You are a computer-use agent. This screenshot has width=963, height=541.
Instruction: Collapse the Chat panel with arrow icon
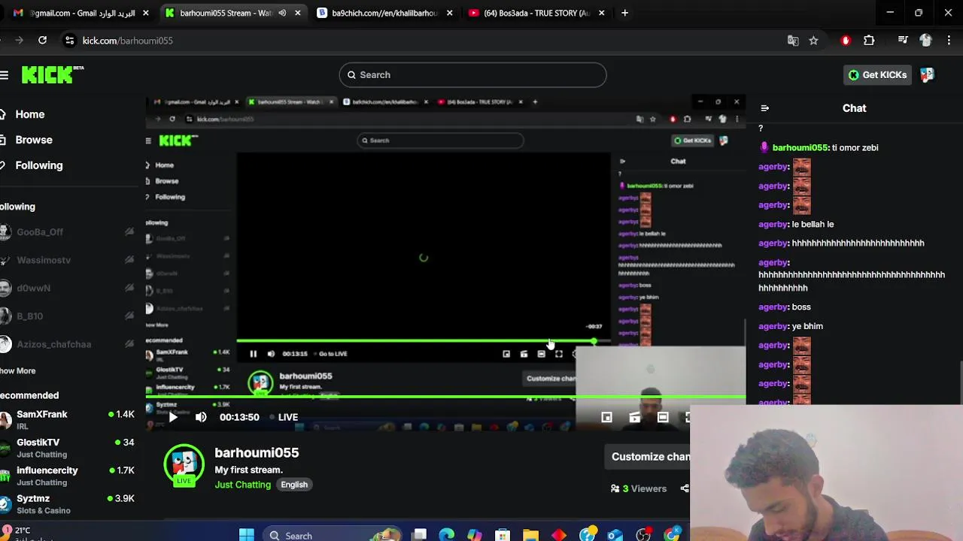764,108
